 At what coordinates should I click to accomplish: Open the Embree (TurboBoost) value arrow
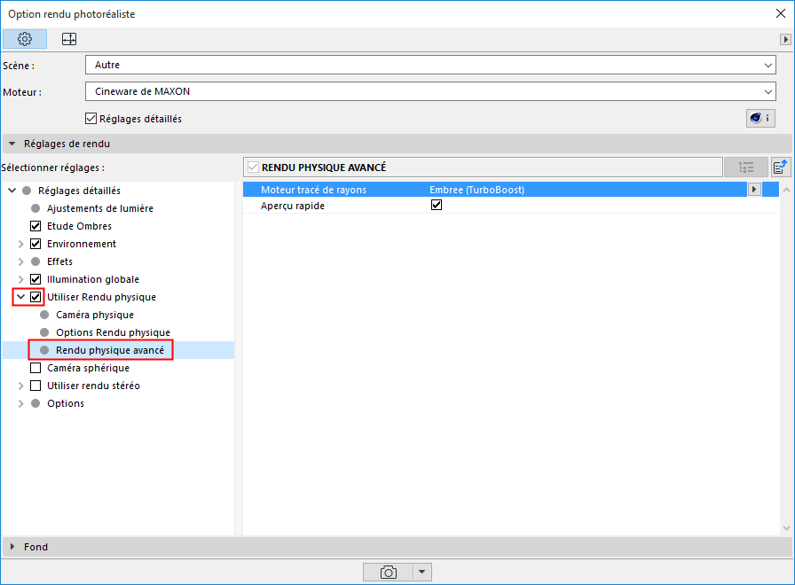(754, 190)
